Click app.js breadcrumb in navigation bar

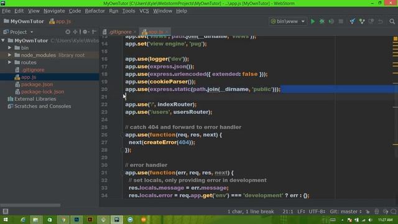[60, 22]
